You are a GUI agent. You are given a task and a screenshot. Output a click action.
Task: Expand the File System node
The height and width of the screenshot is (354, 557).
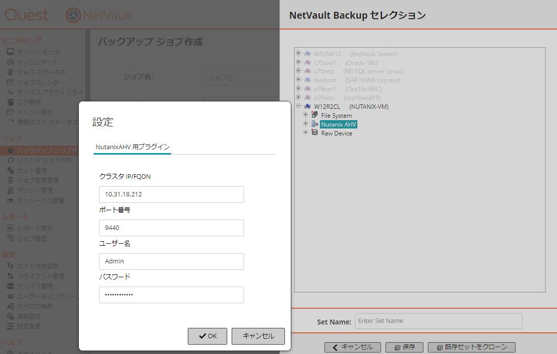[306, 115]
